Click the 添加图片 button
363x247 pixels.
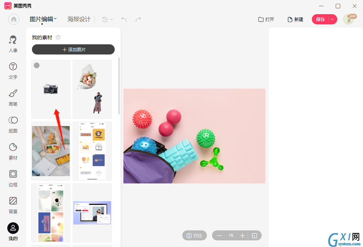click(x=73, y=49)
